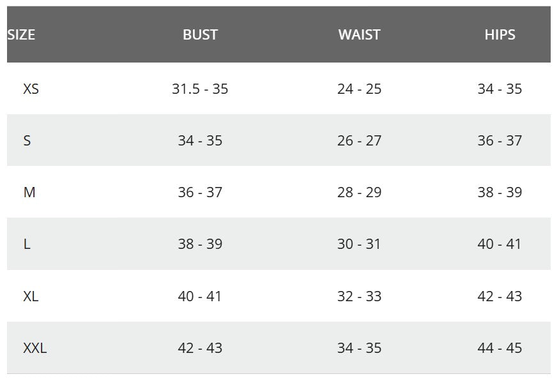Click the WAIST column header
559x381 pixels.
tap(359, 35)
